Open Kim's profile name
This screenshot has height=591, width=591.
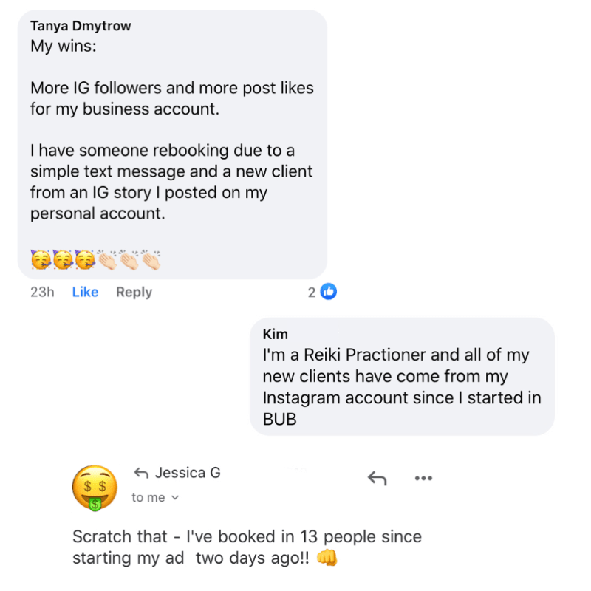coord(275,334)
